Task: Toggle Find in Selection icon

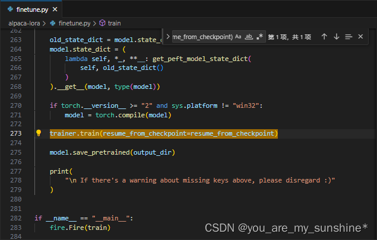Action: 349,37
